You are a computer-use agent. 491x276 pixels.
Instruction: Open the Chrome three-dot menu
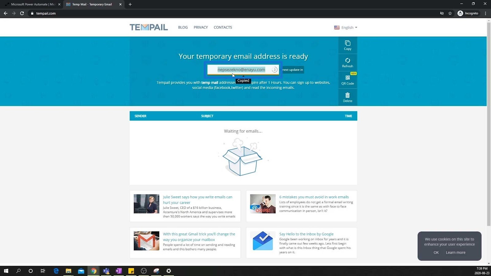coord(485,13)
